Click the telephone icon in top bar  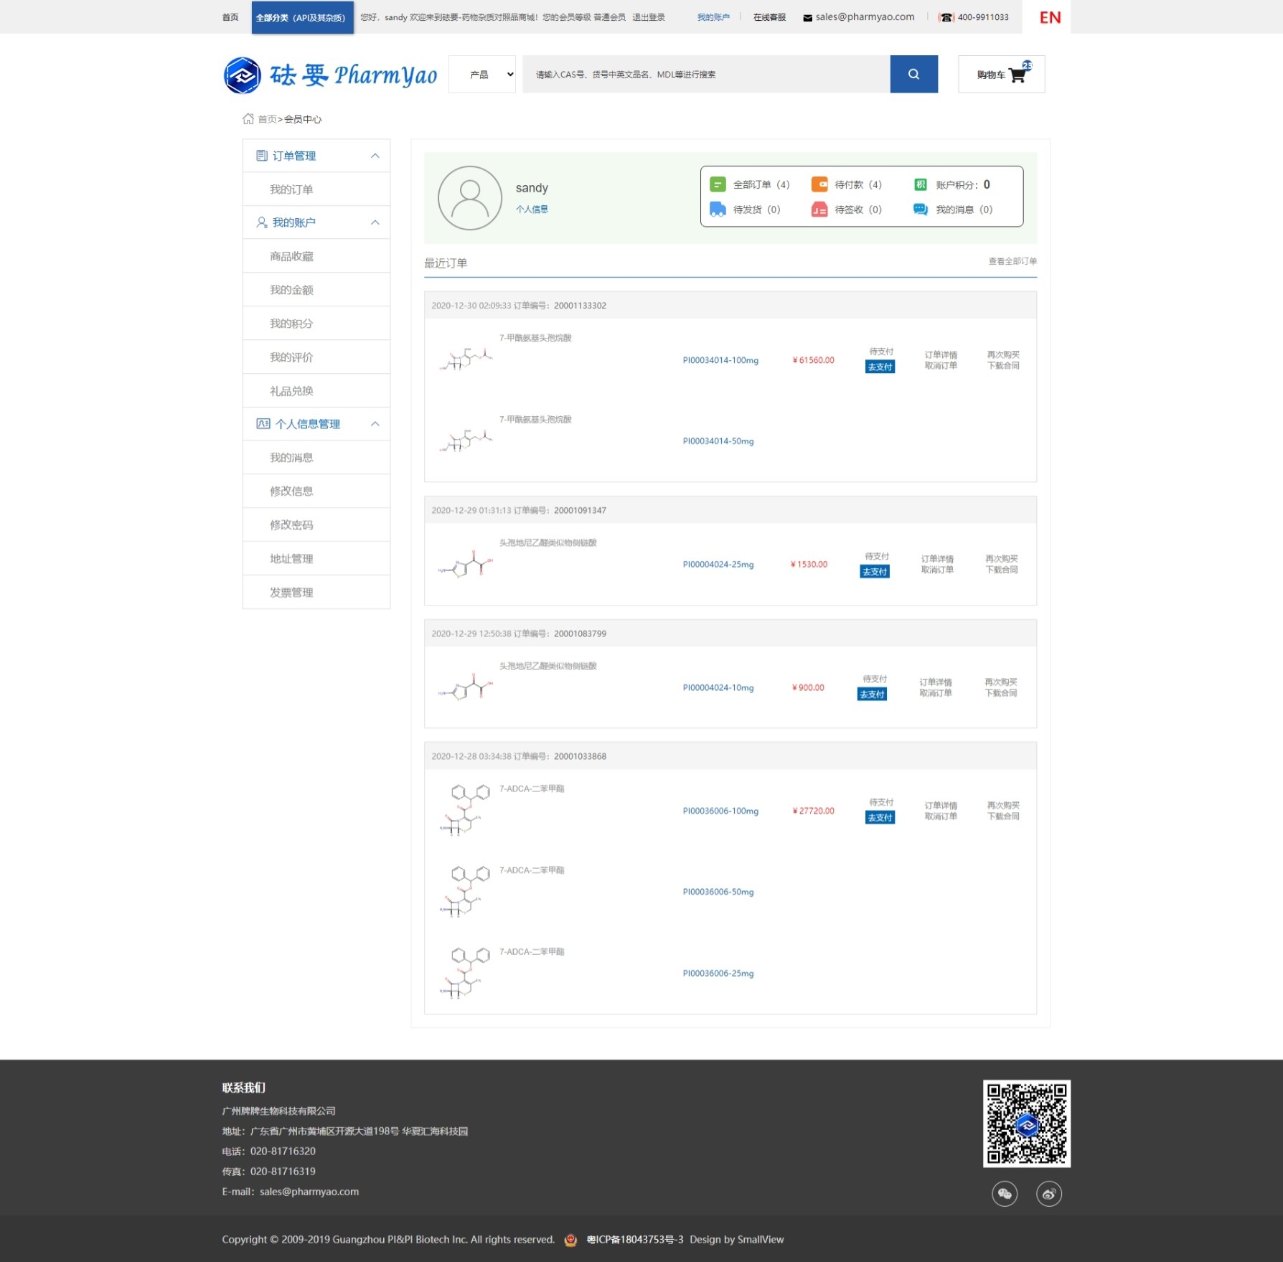tap(947, 17)
